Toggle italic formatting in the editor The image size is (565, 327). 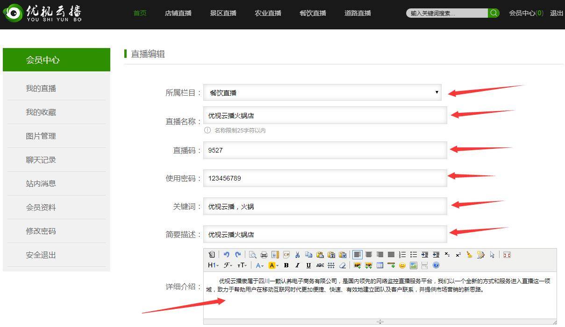coord(297,265)
